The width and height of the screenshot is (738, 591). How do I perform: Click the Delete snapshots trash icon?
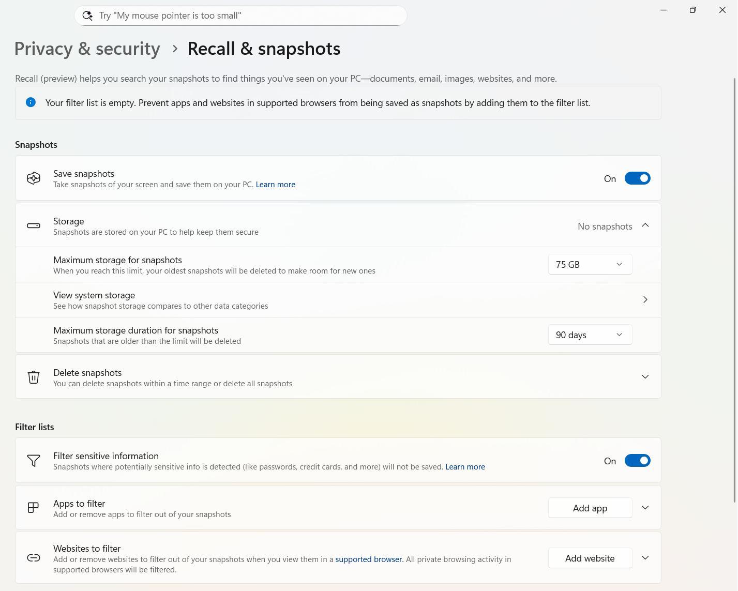click(34, 377)
